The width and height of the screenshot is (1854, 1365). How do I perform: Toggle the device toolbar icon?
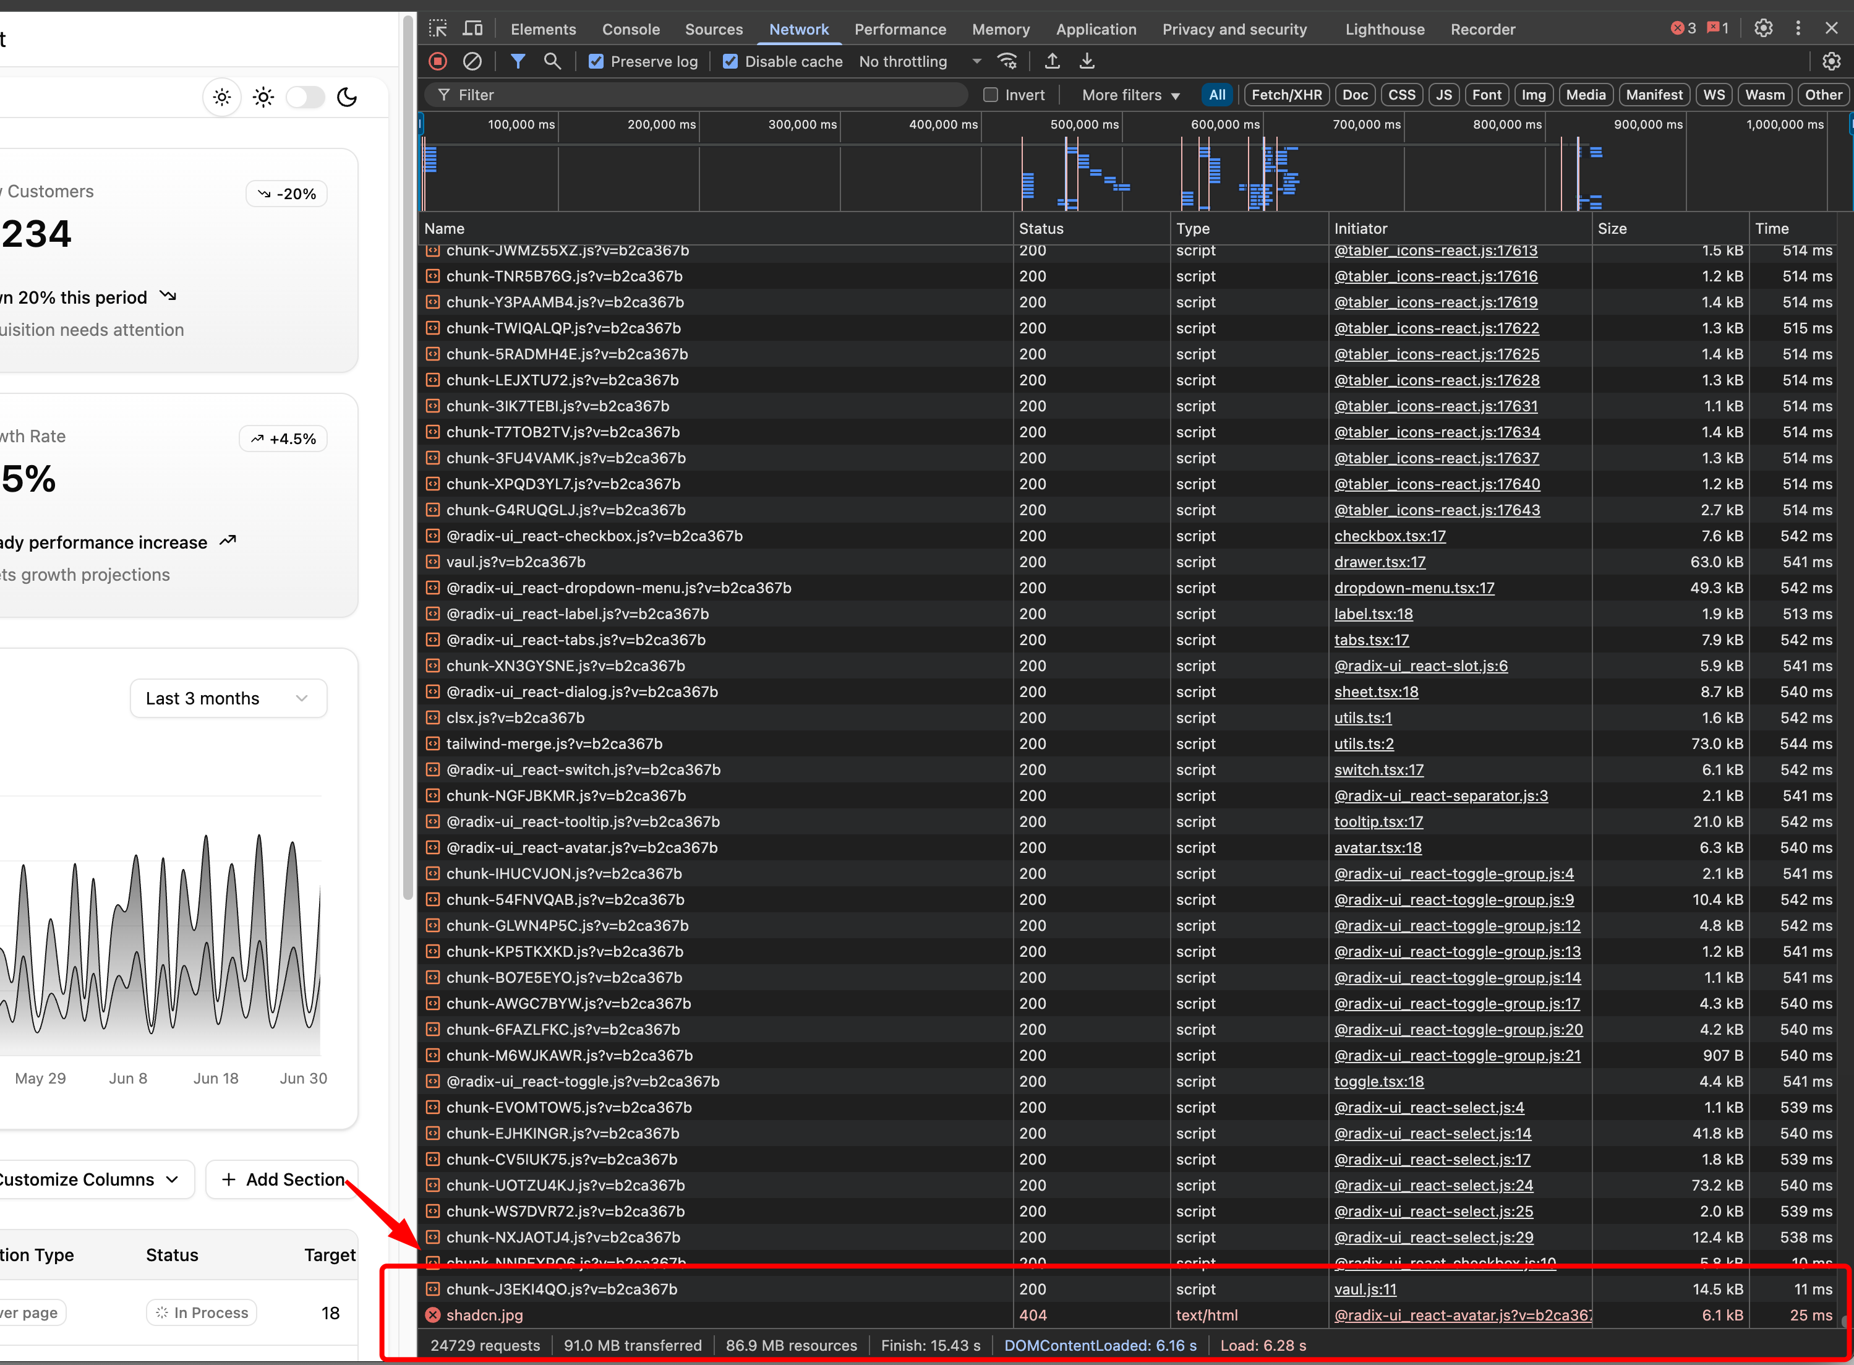pyautogui.click(x=472, y=28)
